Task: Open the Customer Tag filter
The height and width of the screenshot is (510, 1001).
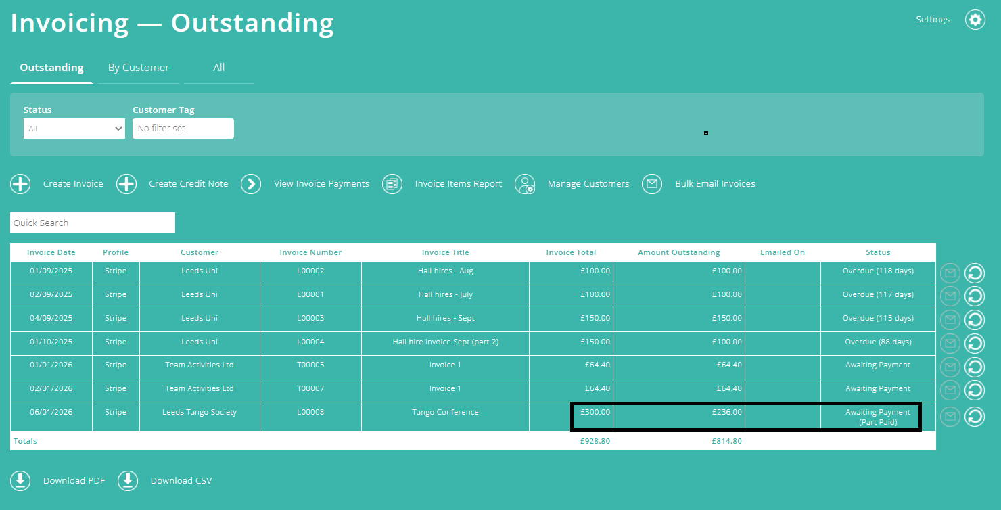Action: pos(183,128)
